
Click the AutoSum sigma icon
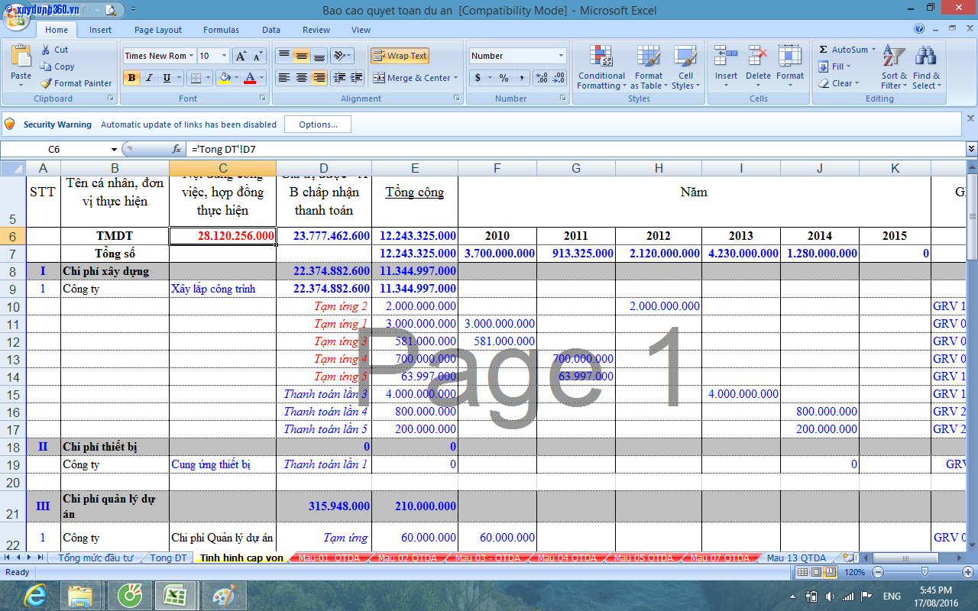click(x=824, y=50)
